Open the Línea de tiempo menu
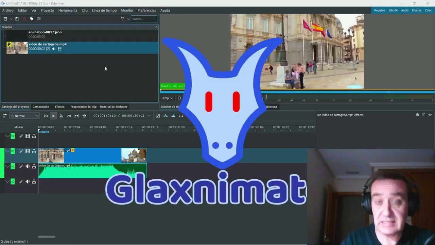Image resolution: width=435 pixels, height=245 pixels. (104, 10)
